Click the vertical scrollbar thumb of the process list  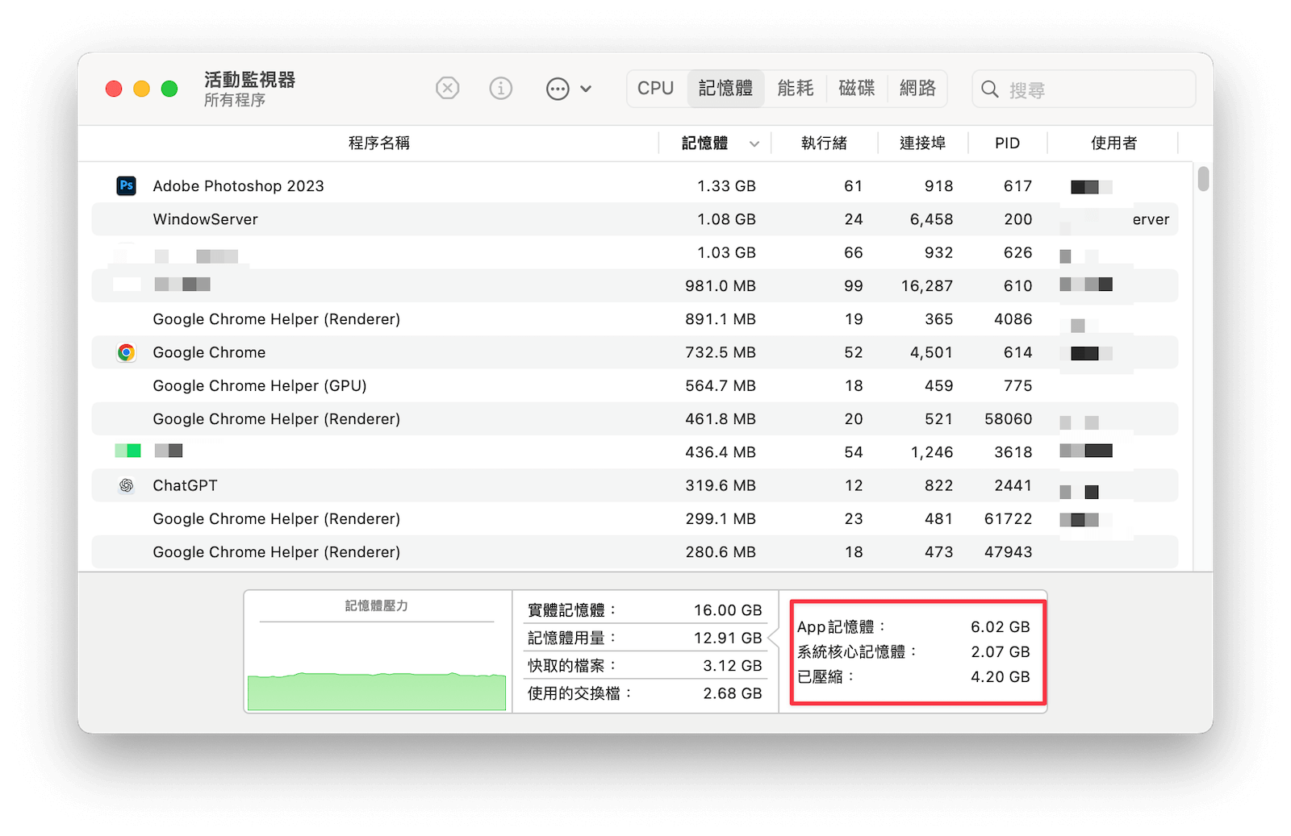pos(1203,178)
